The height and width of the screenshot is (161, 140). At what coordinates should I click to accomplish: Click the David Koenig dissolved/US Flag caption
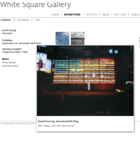(58, 121)
